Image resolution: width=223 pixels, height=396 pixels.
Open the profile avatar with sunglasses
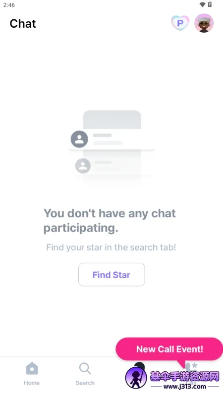coord(204,23)
